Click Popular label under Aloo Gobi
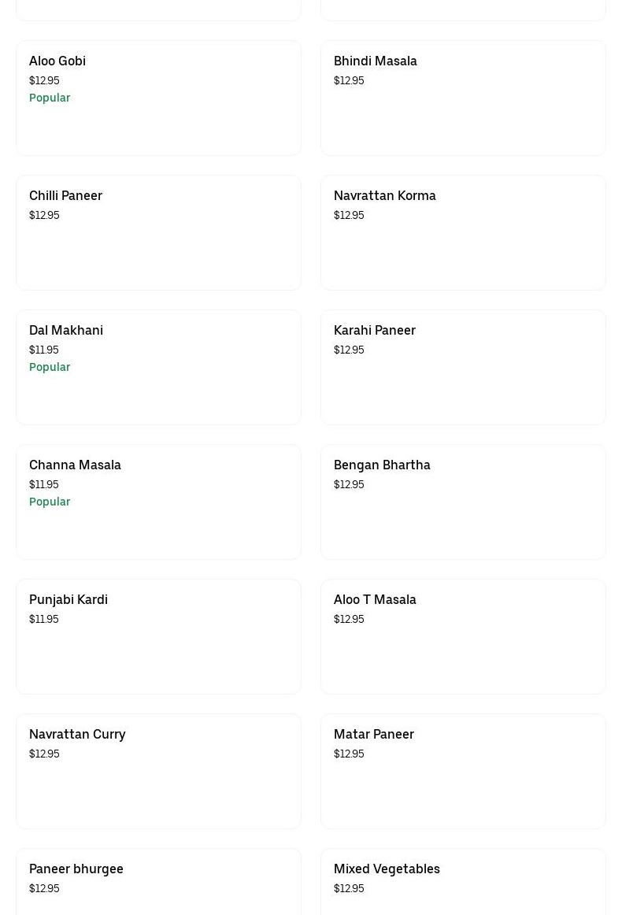This screenshot has width=633, height=915. [x=50, y=98]
